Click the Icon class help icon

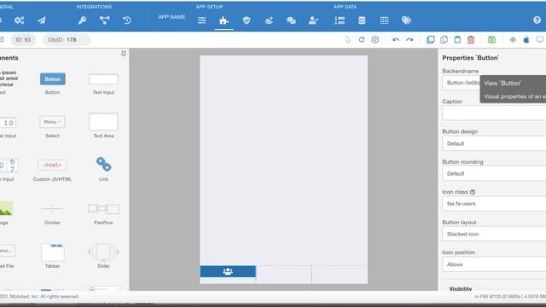click(473, 192)
